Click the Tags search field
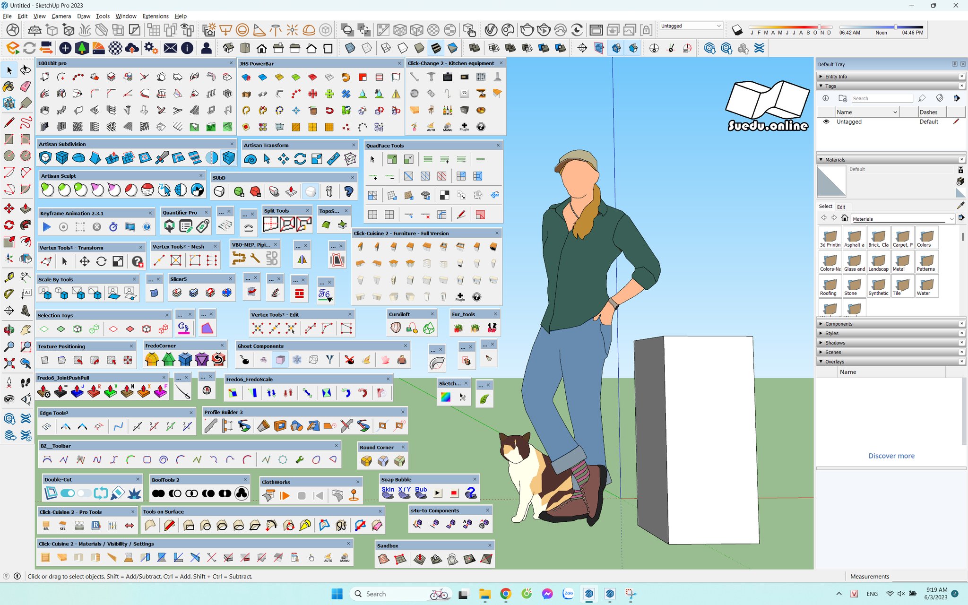This screenshot has height=605, width=968. click(x=882, y=98)
